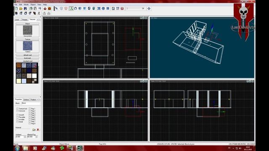Click the Ambient value field
Screen dimensions: 269x151
pyautogui.click(x=20, y=137)
